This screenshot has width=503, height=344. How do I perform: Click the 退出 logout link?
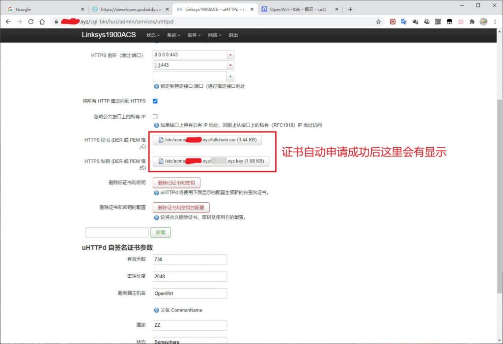[233, 35]
